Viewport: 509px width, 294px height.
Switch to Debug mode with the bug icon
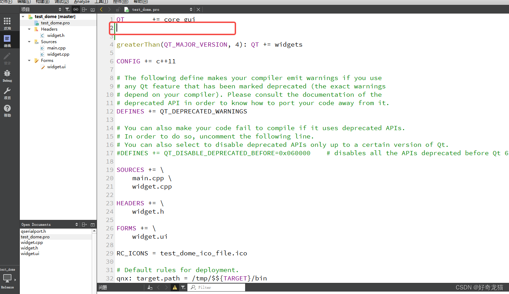7,76
